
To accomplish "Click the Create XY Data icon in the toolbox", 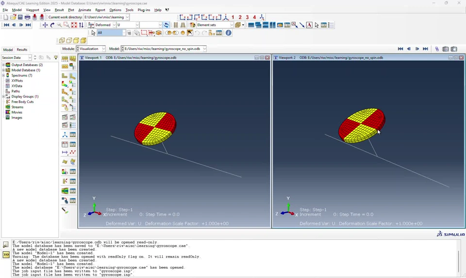I will 65,144.
